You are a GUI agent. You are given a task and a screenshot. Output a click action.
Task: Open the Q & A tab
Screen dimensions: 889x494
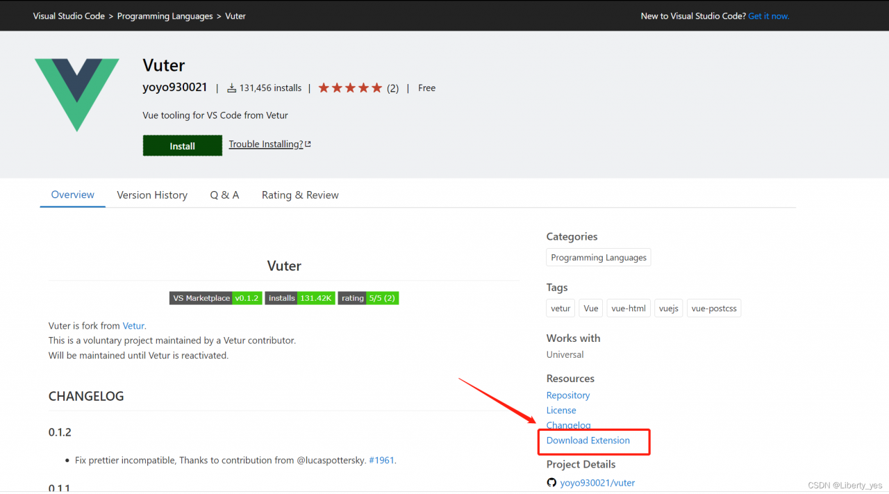[224, 195]
